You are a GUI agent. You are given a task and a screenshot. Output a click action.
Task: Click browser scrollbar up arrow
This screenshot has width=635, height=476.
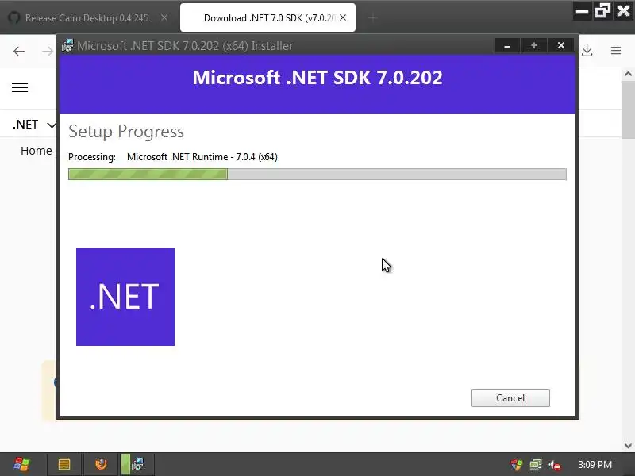pyautogui.click(x=628, y=74)
